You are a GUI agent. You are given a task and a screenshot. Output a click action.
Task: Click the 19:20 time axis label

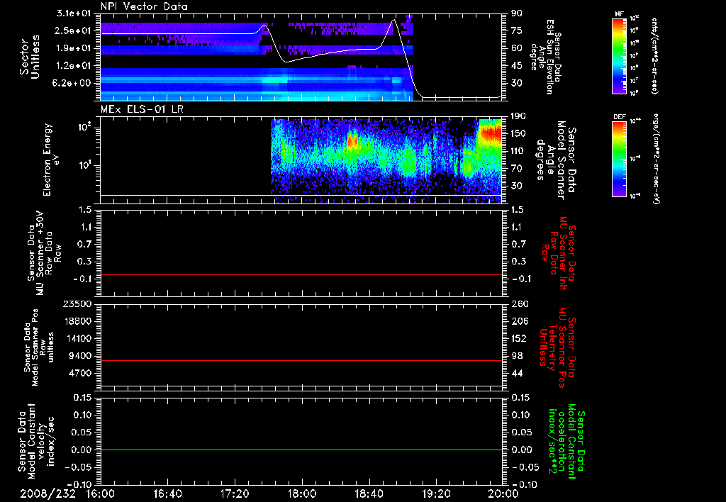click(436, 493)
